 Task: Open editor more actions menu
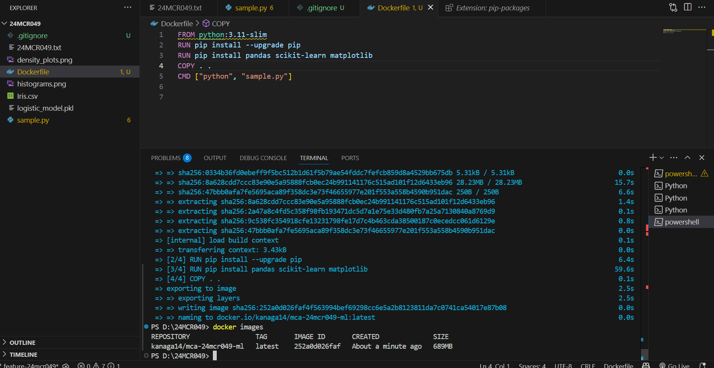coord(702,7)
